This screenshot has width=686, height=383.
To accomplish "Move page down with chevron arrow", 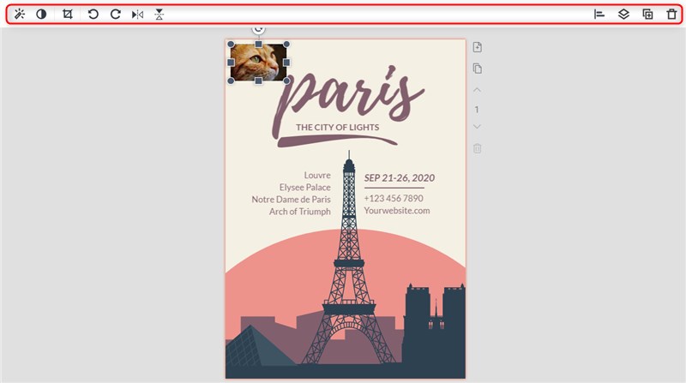I will pyautogui.click(x=478, y=128).
